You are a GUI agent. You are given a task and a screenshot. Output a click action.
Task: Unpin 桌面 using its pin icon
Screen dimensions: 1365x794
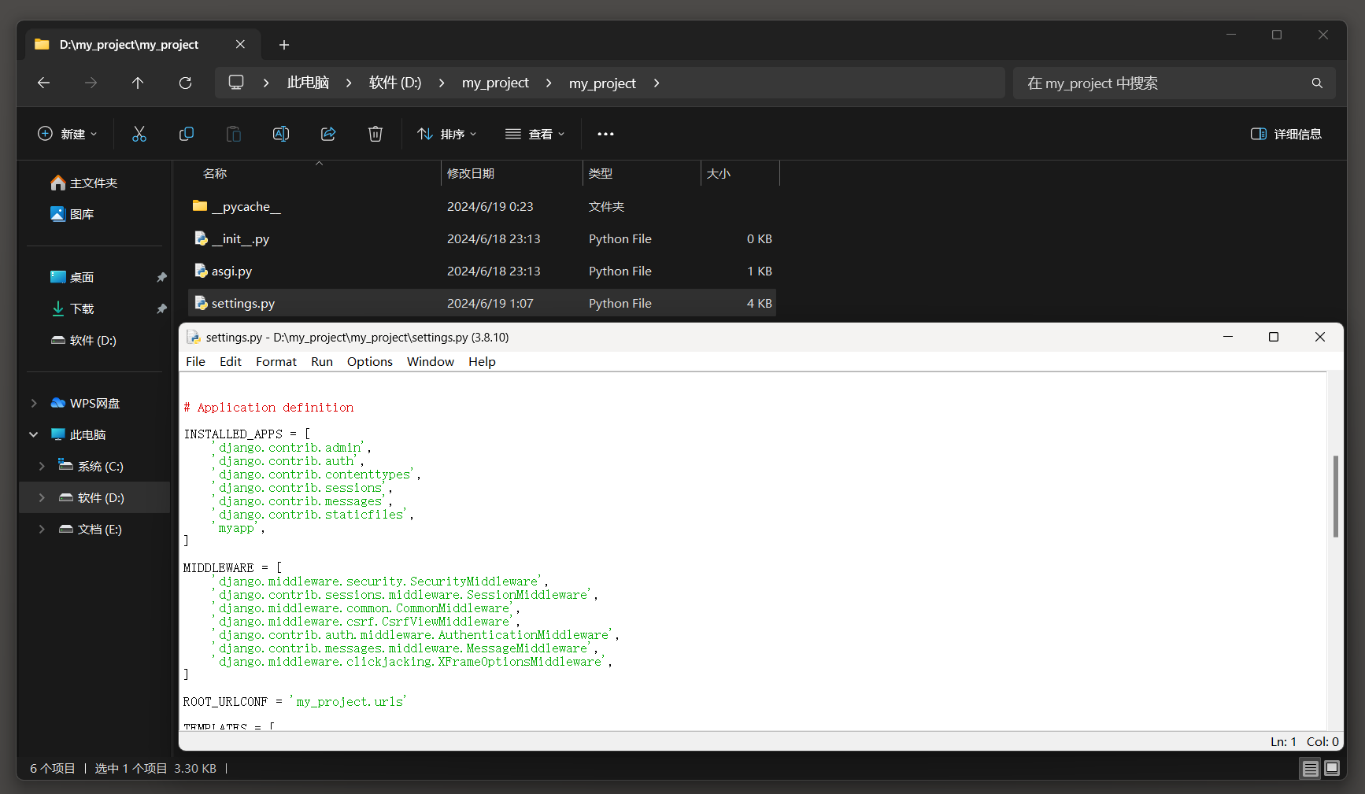[162, 277]
